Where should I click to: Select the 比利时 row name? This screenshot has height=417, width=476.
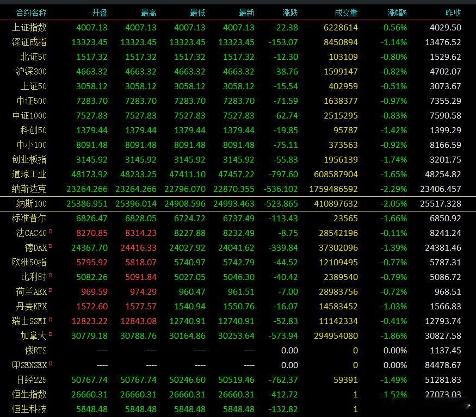point(34,277)
